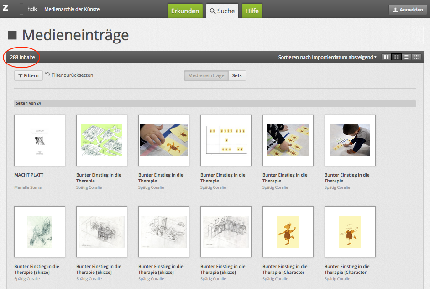Viewport: 430px width, 289px height.
Task: Open the Medienarchiv der Künste home link
Action: 72,9
